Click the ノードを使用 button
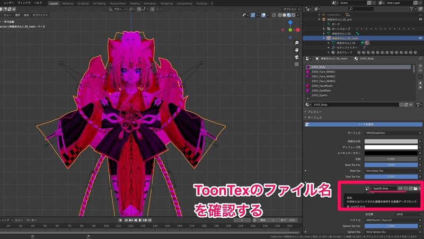Image resolution: width=424 pixels, height=239 pixels. coord(363,125)
